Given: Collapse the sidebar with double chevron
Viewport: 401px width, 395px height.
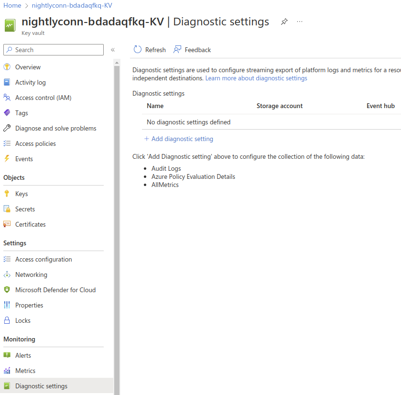Looking at the screenshot, I should (x=113, y=50).
